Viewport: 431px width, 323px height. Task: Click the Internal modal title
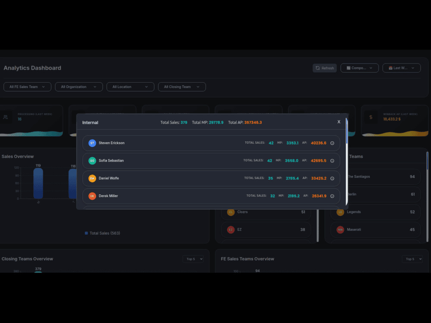click(90, 122)
